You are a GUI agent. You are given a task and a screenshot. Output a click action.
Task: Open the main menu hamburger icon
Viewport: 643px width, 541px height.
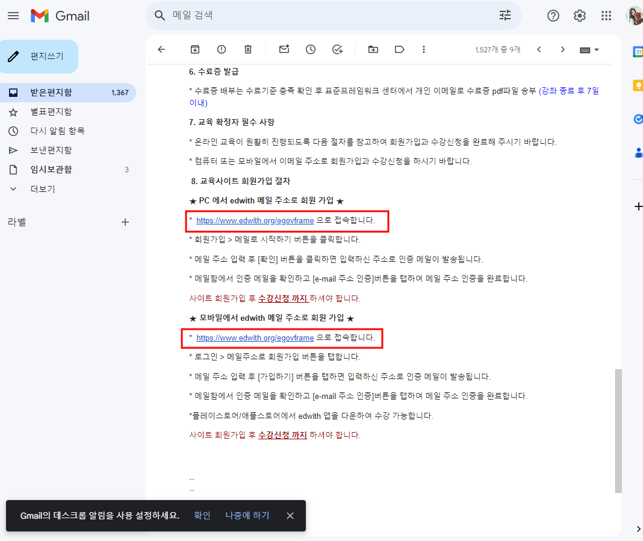(x=13, y=16)
